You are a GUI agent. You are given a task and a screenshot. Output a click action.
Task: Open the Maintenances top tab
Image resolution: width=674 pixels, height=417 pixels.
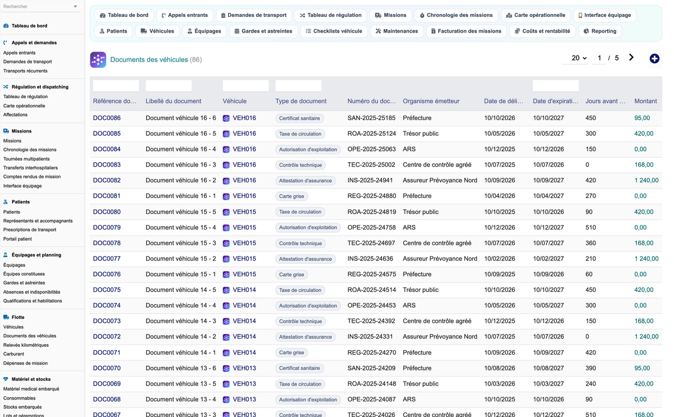click(x=397, y=31)
